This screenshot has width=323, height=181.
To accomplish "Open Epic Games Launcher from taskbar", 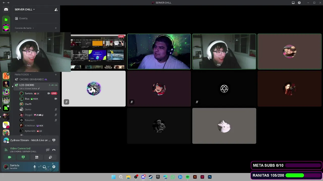I will pyautogui.click(x=158, y=177).
